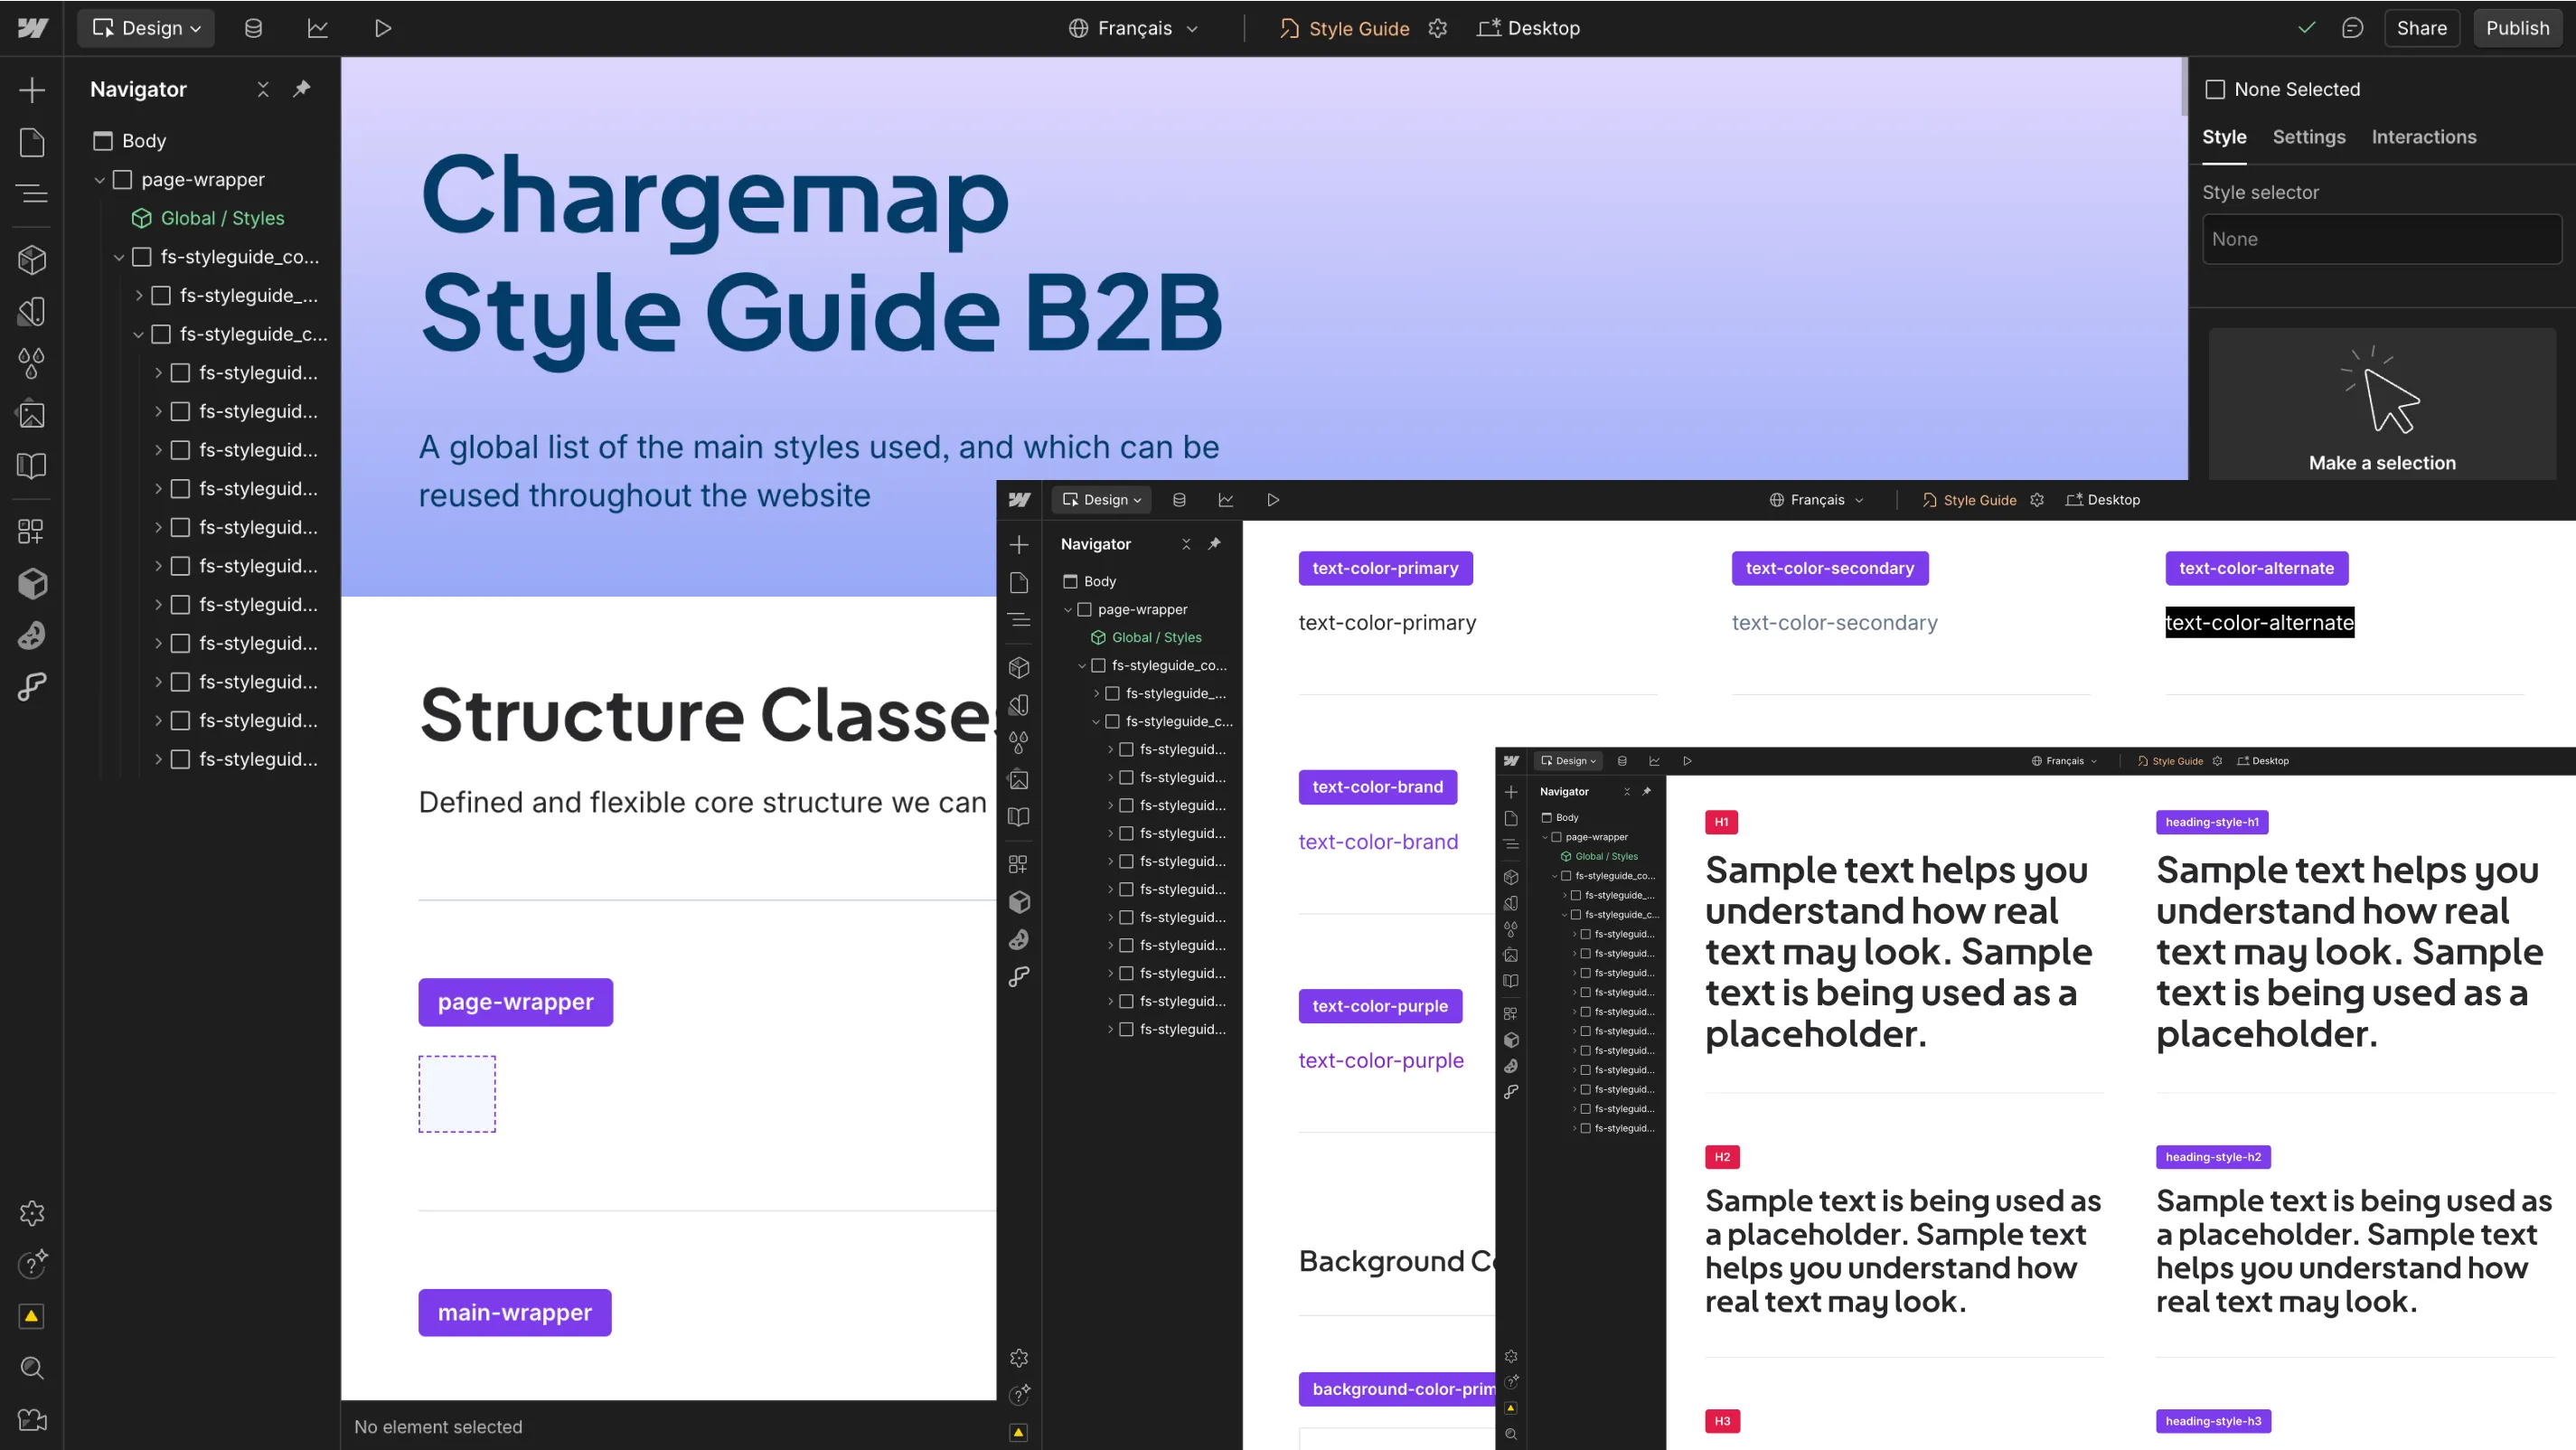Screen dimensions: 2576x1450
Task: Open the Style Guide page selector in main top bar
Action: pyautogui.click(x=1344, y=28)
